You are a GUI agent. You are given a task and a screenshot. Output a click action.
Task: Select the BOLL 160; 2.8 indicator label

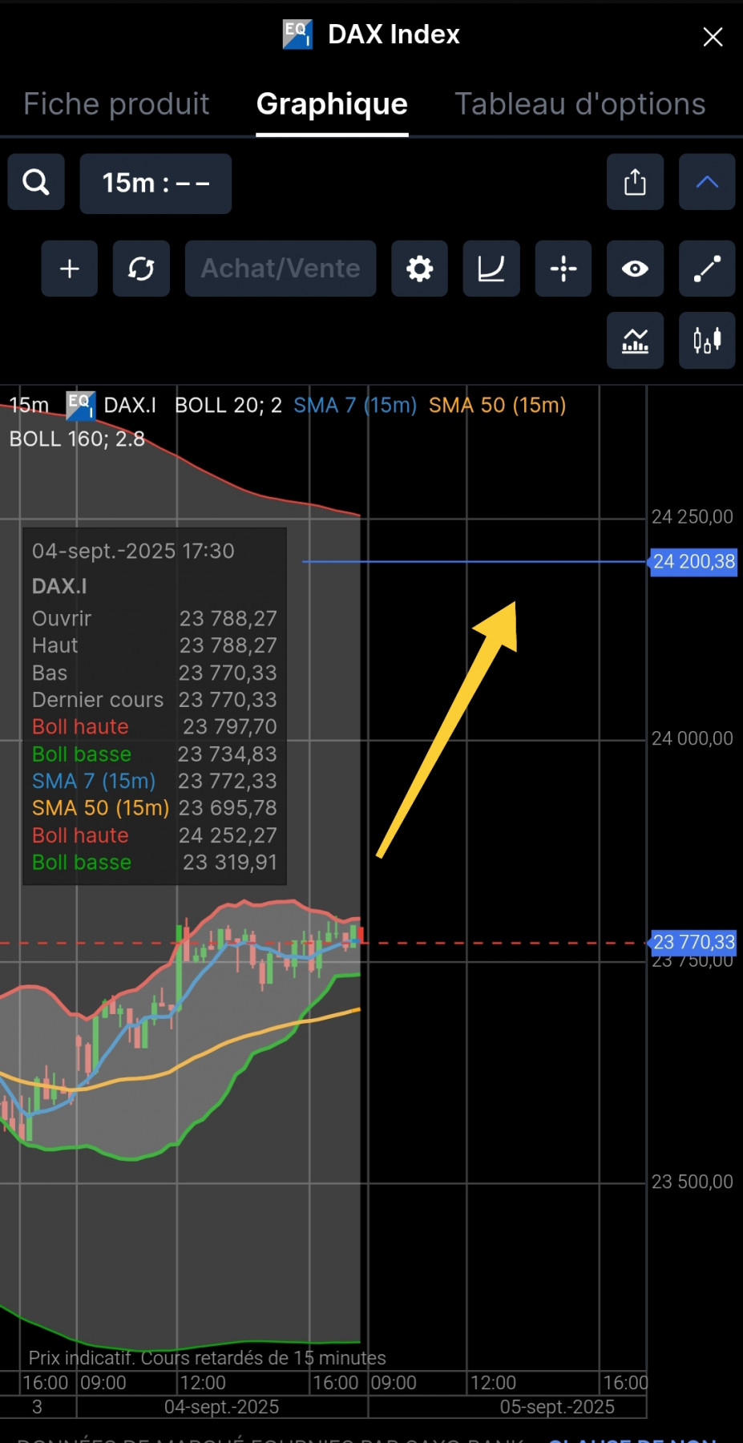click(x=77, y=439)
